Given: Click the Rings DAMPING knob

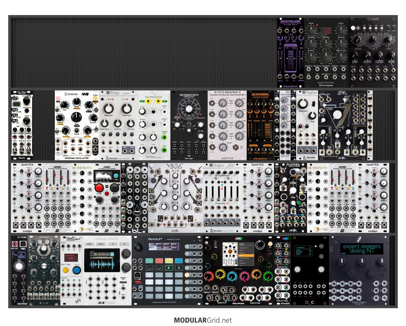Looking at the screenshot, I should 117,124.
